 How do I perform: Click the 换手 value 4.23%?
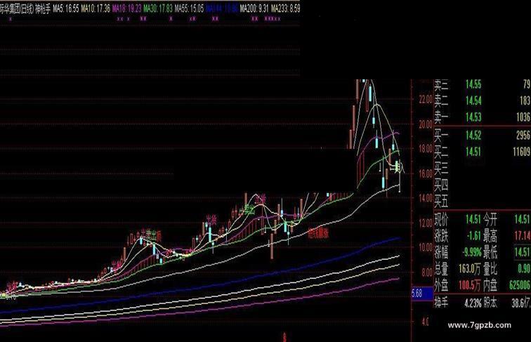point(473,303)
